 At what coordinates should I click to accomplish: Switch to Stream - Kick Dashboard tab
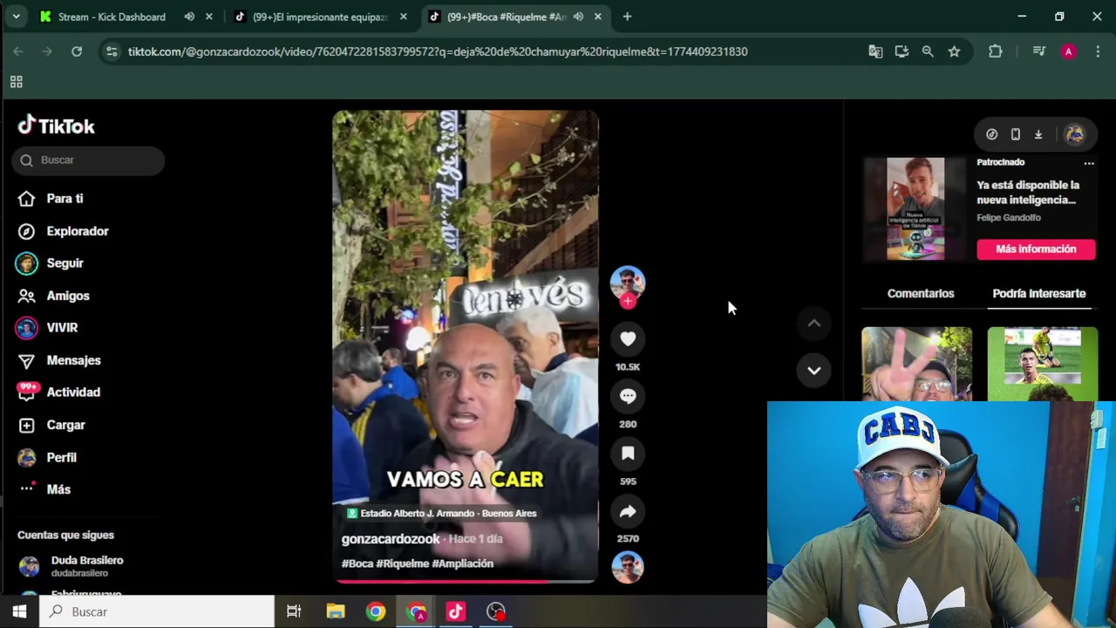(x=112, y=17)
